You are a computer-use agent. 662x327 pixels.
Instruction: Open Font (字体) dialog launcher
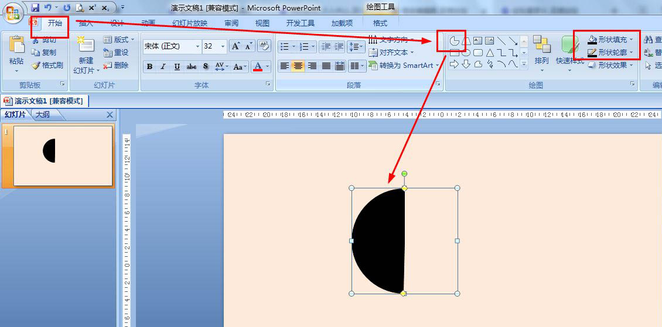(x=268, y=84)
